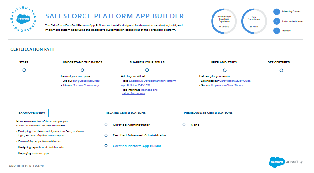The height and width of the screenshot is (173, 314).
Task: Click the blue circle beside Instructor-Led Classes
Action: 277,21
